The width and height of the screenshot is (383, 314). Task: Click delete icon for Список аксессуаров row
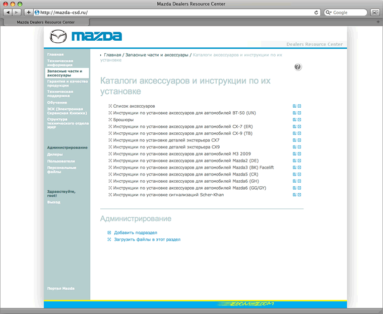pyautogui.click(x=299, y=106)
